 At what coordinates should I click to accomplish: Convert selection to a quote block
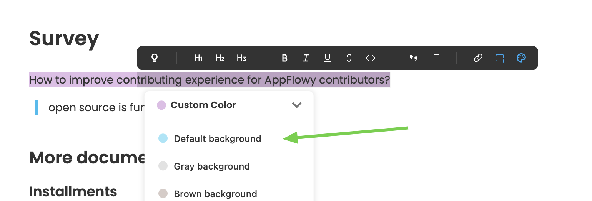coord(414,58)
